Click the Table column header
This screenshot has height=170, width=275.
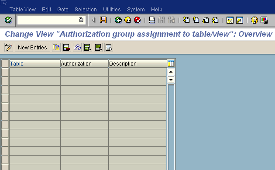pos(35,63)
